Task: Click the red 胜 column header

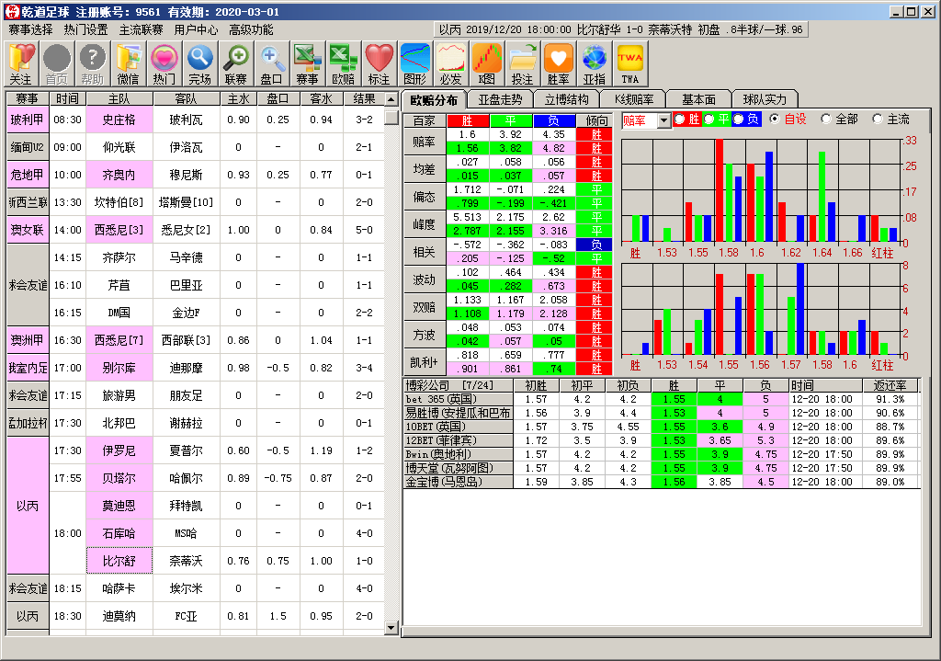Action: 467,120
